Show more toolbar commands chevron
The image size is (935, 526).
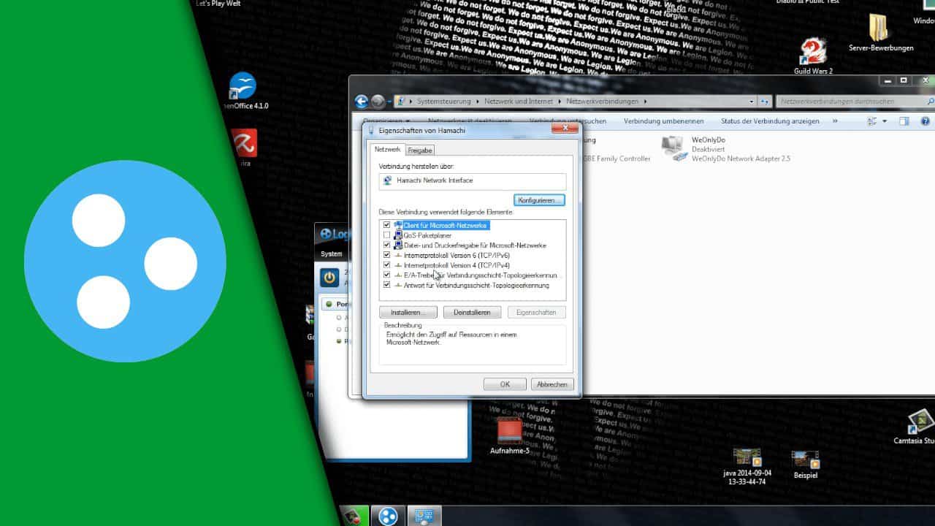coord(835,121)
